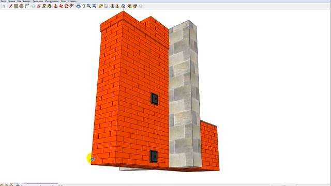Screen dimensions: 331x186
Task: Open the Правка menu
Action: [x=11, y=1]
